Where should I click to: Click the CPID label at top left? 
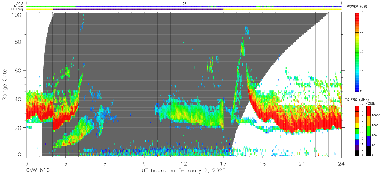[19, 3]
